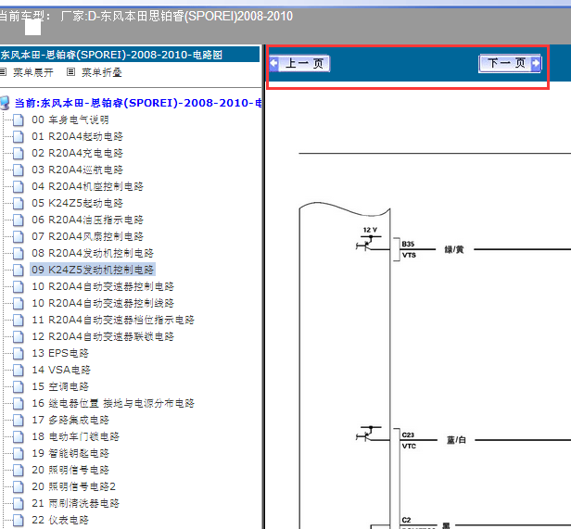Go to previous page with 上一页 button
The width and height of the screenshot is (571, 529).
299,64
